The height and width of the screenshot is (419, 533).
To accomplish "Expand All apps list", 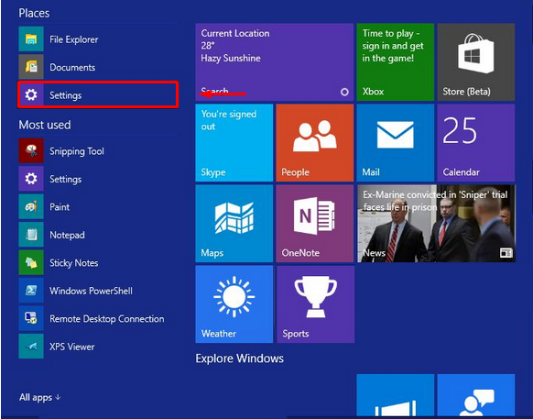I will point(39,397).
